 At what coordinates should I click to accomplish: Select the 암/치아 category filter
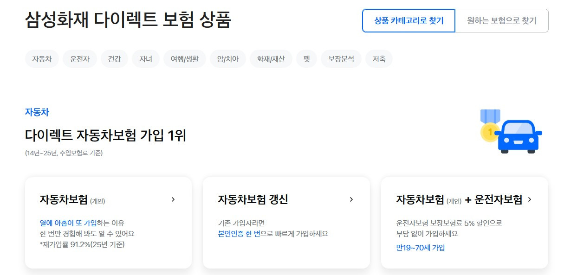228,58
